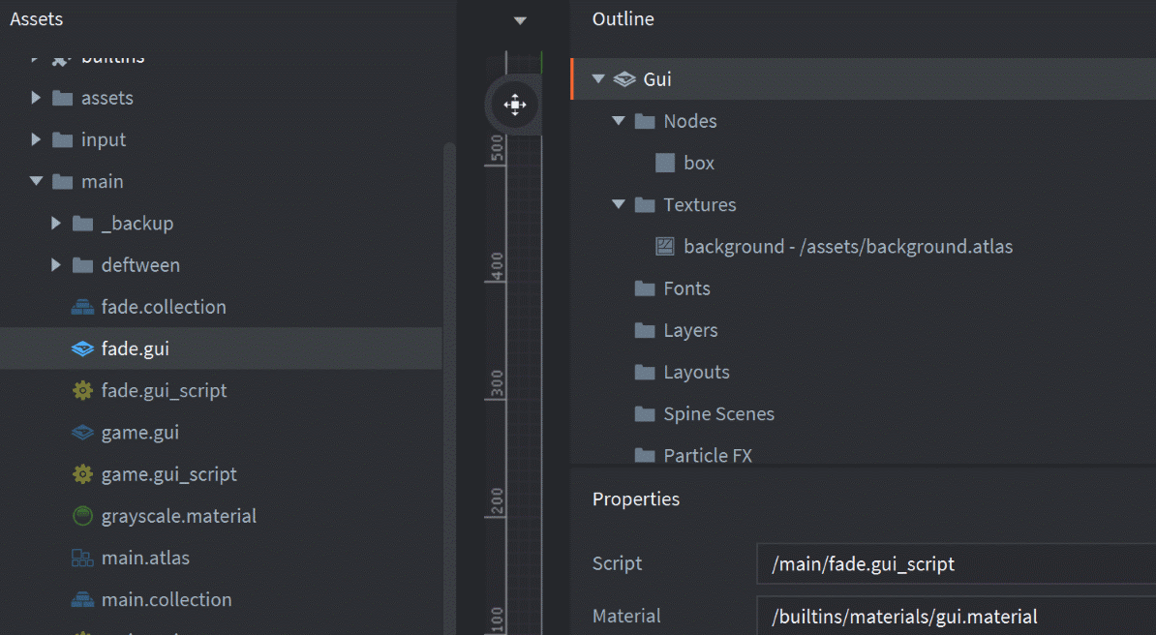Click the Material field showing gui.material path
The height and width of the screenshot is (635, 1156).
coord(954,616)
